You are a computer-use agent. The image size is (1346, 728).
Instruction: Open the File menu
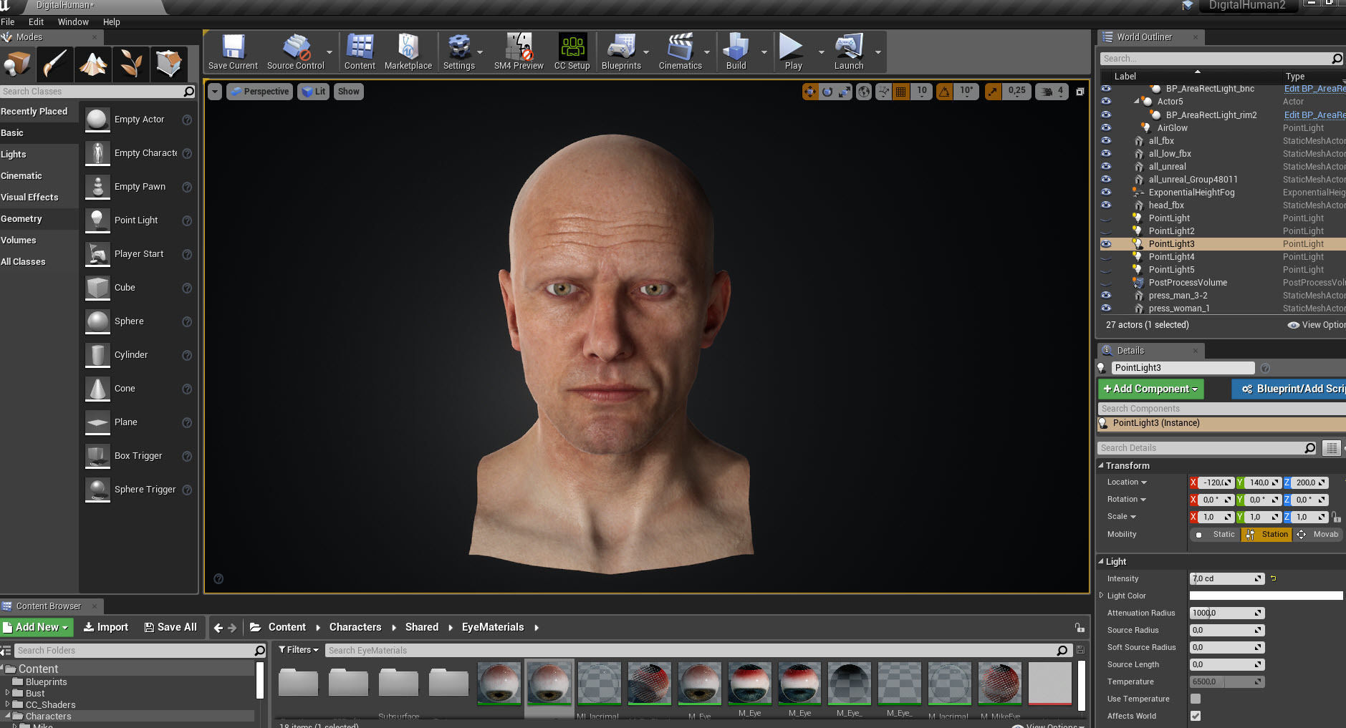8,22
